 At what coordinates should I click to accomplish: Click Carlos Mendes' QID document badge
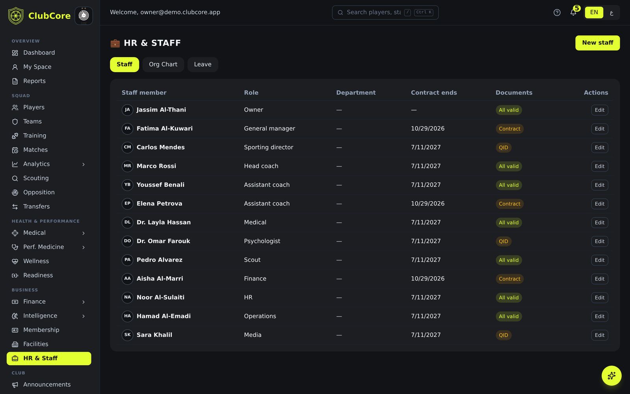tap(503, 148)
